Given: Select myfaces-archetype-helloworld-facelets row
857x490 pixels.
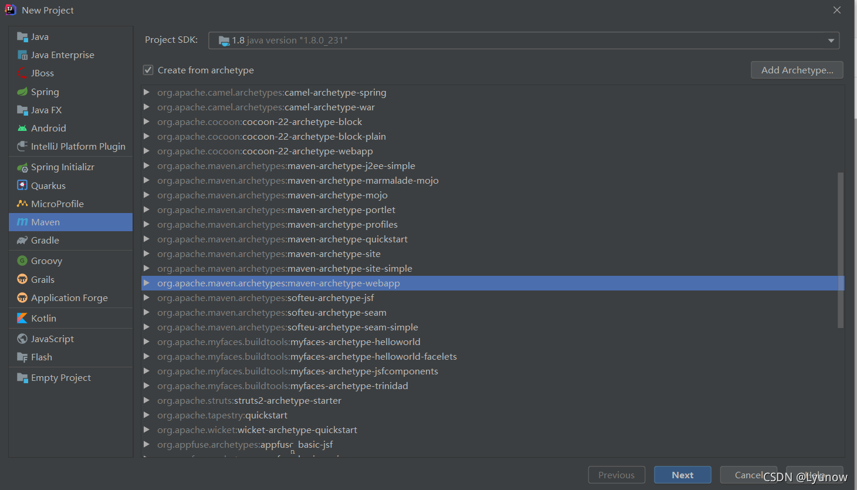Looking at the screenshot, I should (493, 357).
